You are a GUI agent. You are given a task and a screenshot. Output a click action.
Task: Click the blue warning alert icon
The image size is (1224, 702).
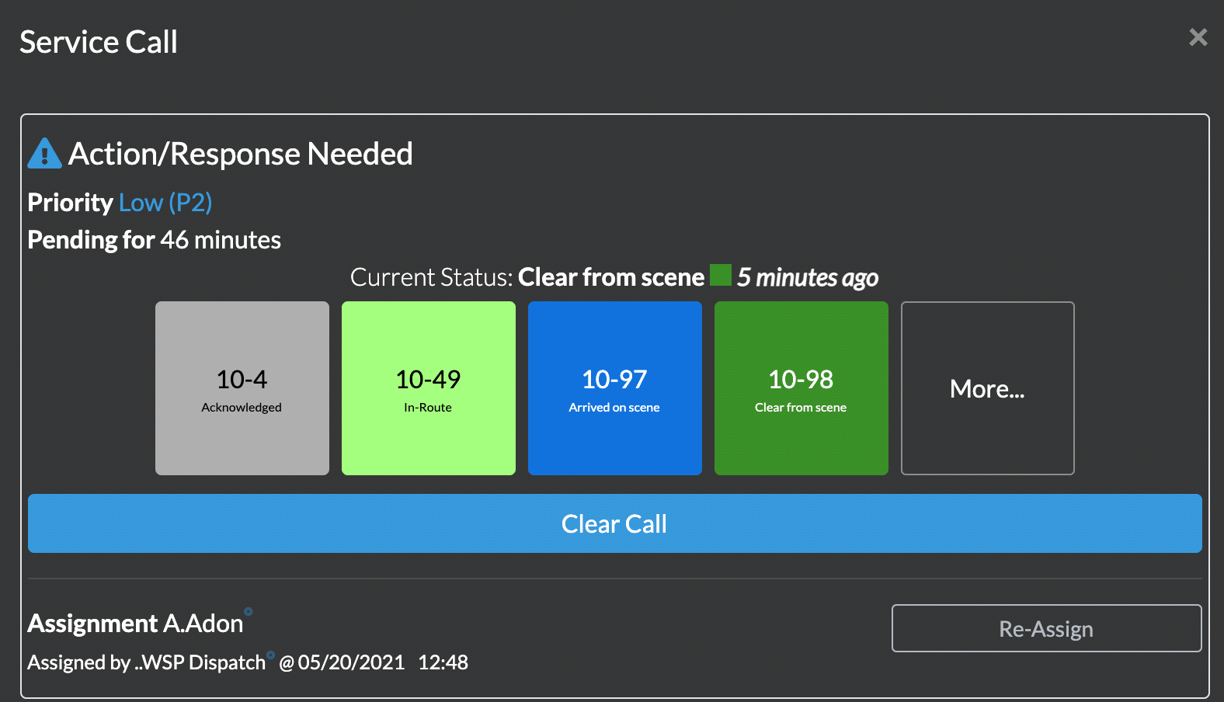click(44, 153)
